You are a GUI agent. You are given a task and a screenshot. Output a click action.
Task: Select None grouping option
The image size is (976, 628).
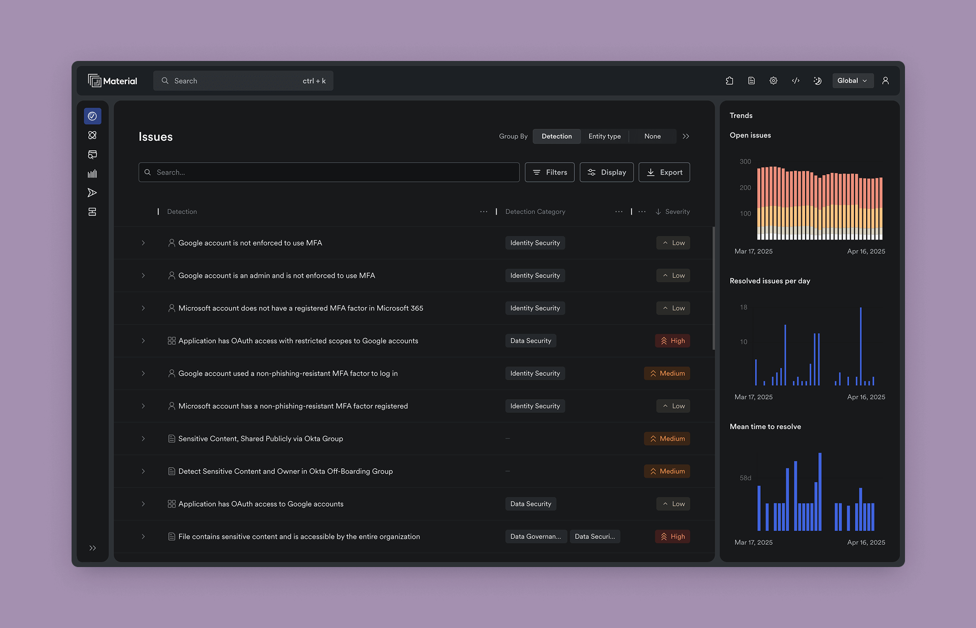(x=653, y=136)
